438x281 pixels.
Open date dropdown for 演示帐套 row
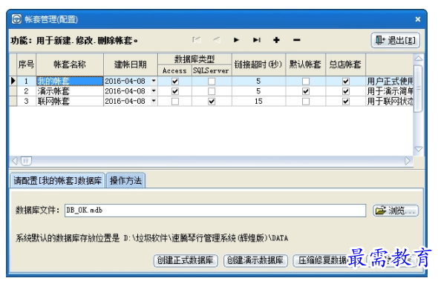[x=154, y=91]
